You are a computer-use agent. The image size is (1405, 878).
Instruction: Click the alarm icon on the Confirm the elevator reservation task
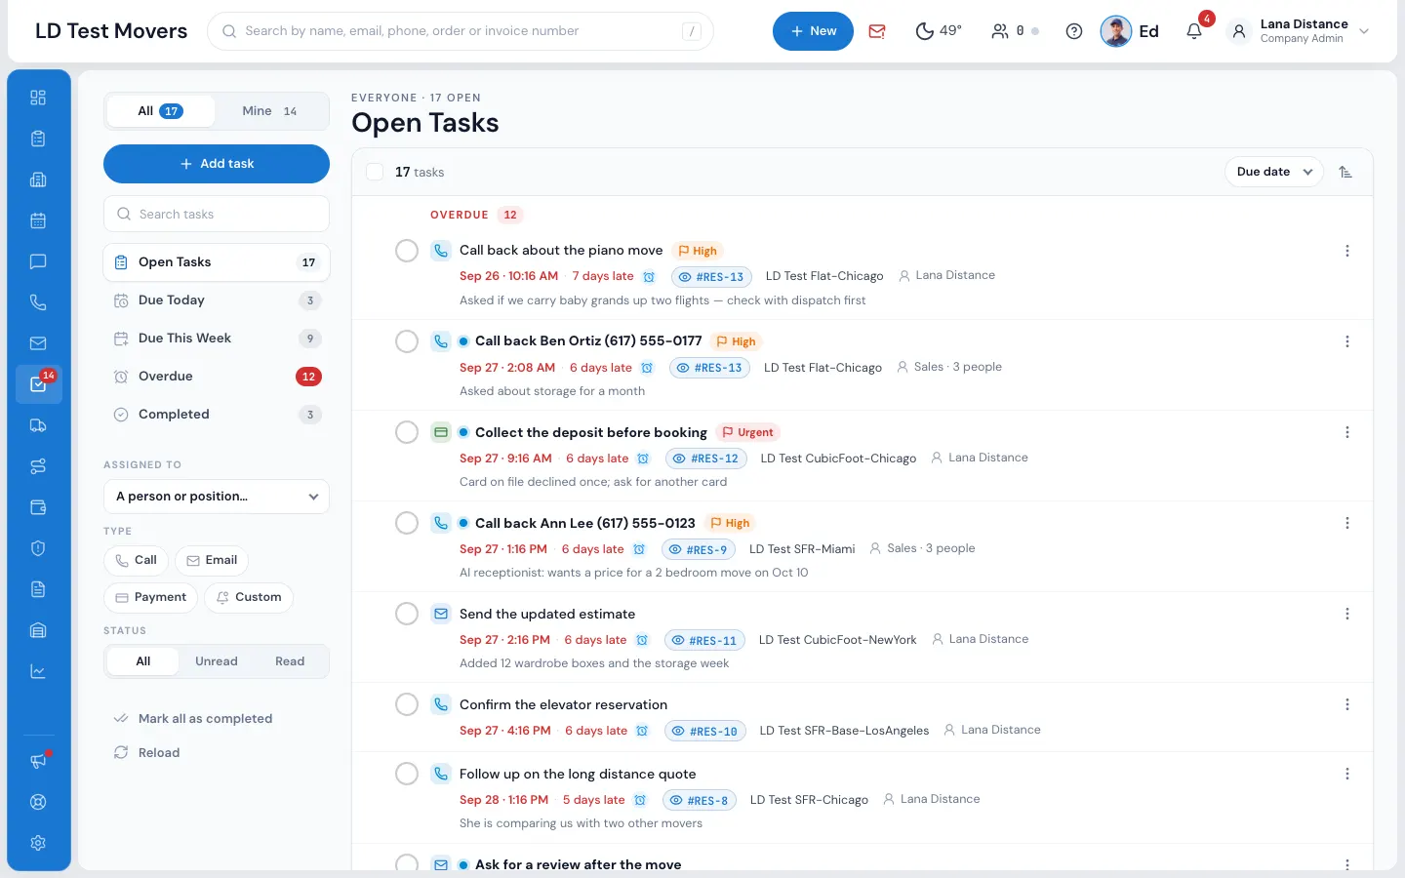(x=642, y=731)
